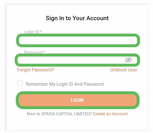Click the crossed-out eye icon in Password field
This screenshot has height=133, width=153.
(128, 60)
